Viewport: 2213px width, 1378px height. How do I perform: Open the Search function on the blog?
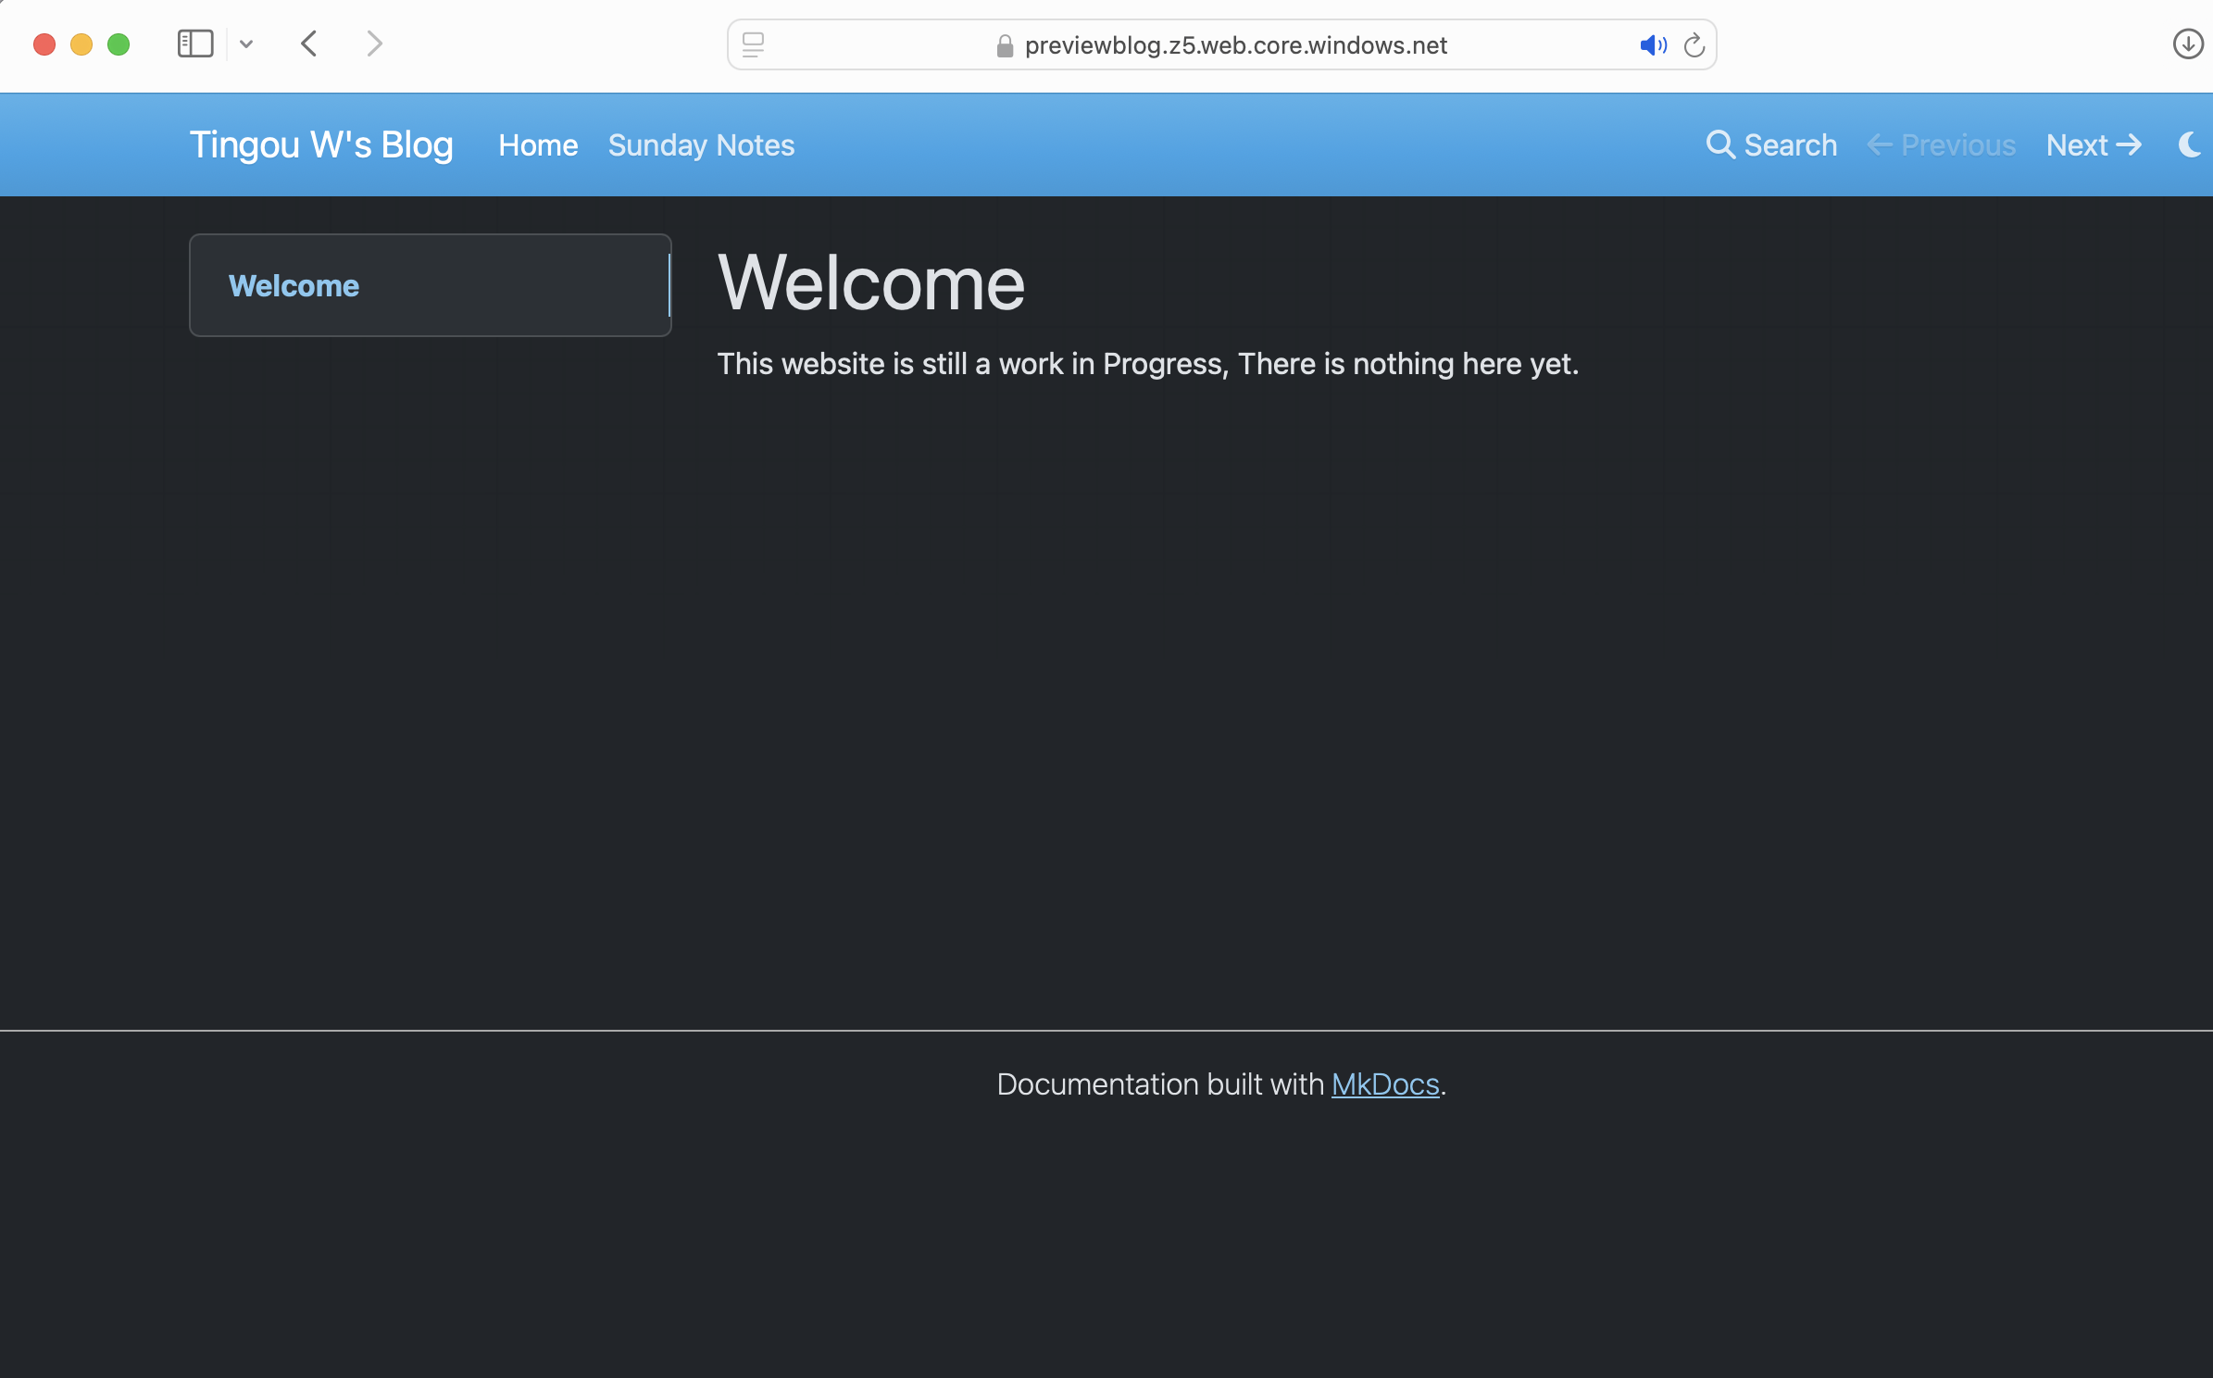point(1769,144)
